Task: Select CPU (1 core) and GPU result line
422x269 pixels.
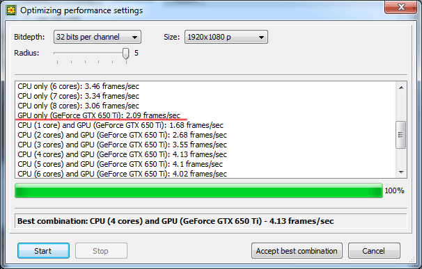Action: (120, 125)
